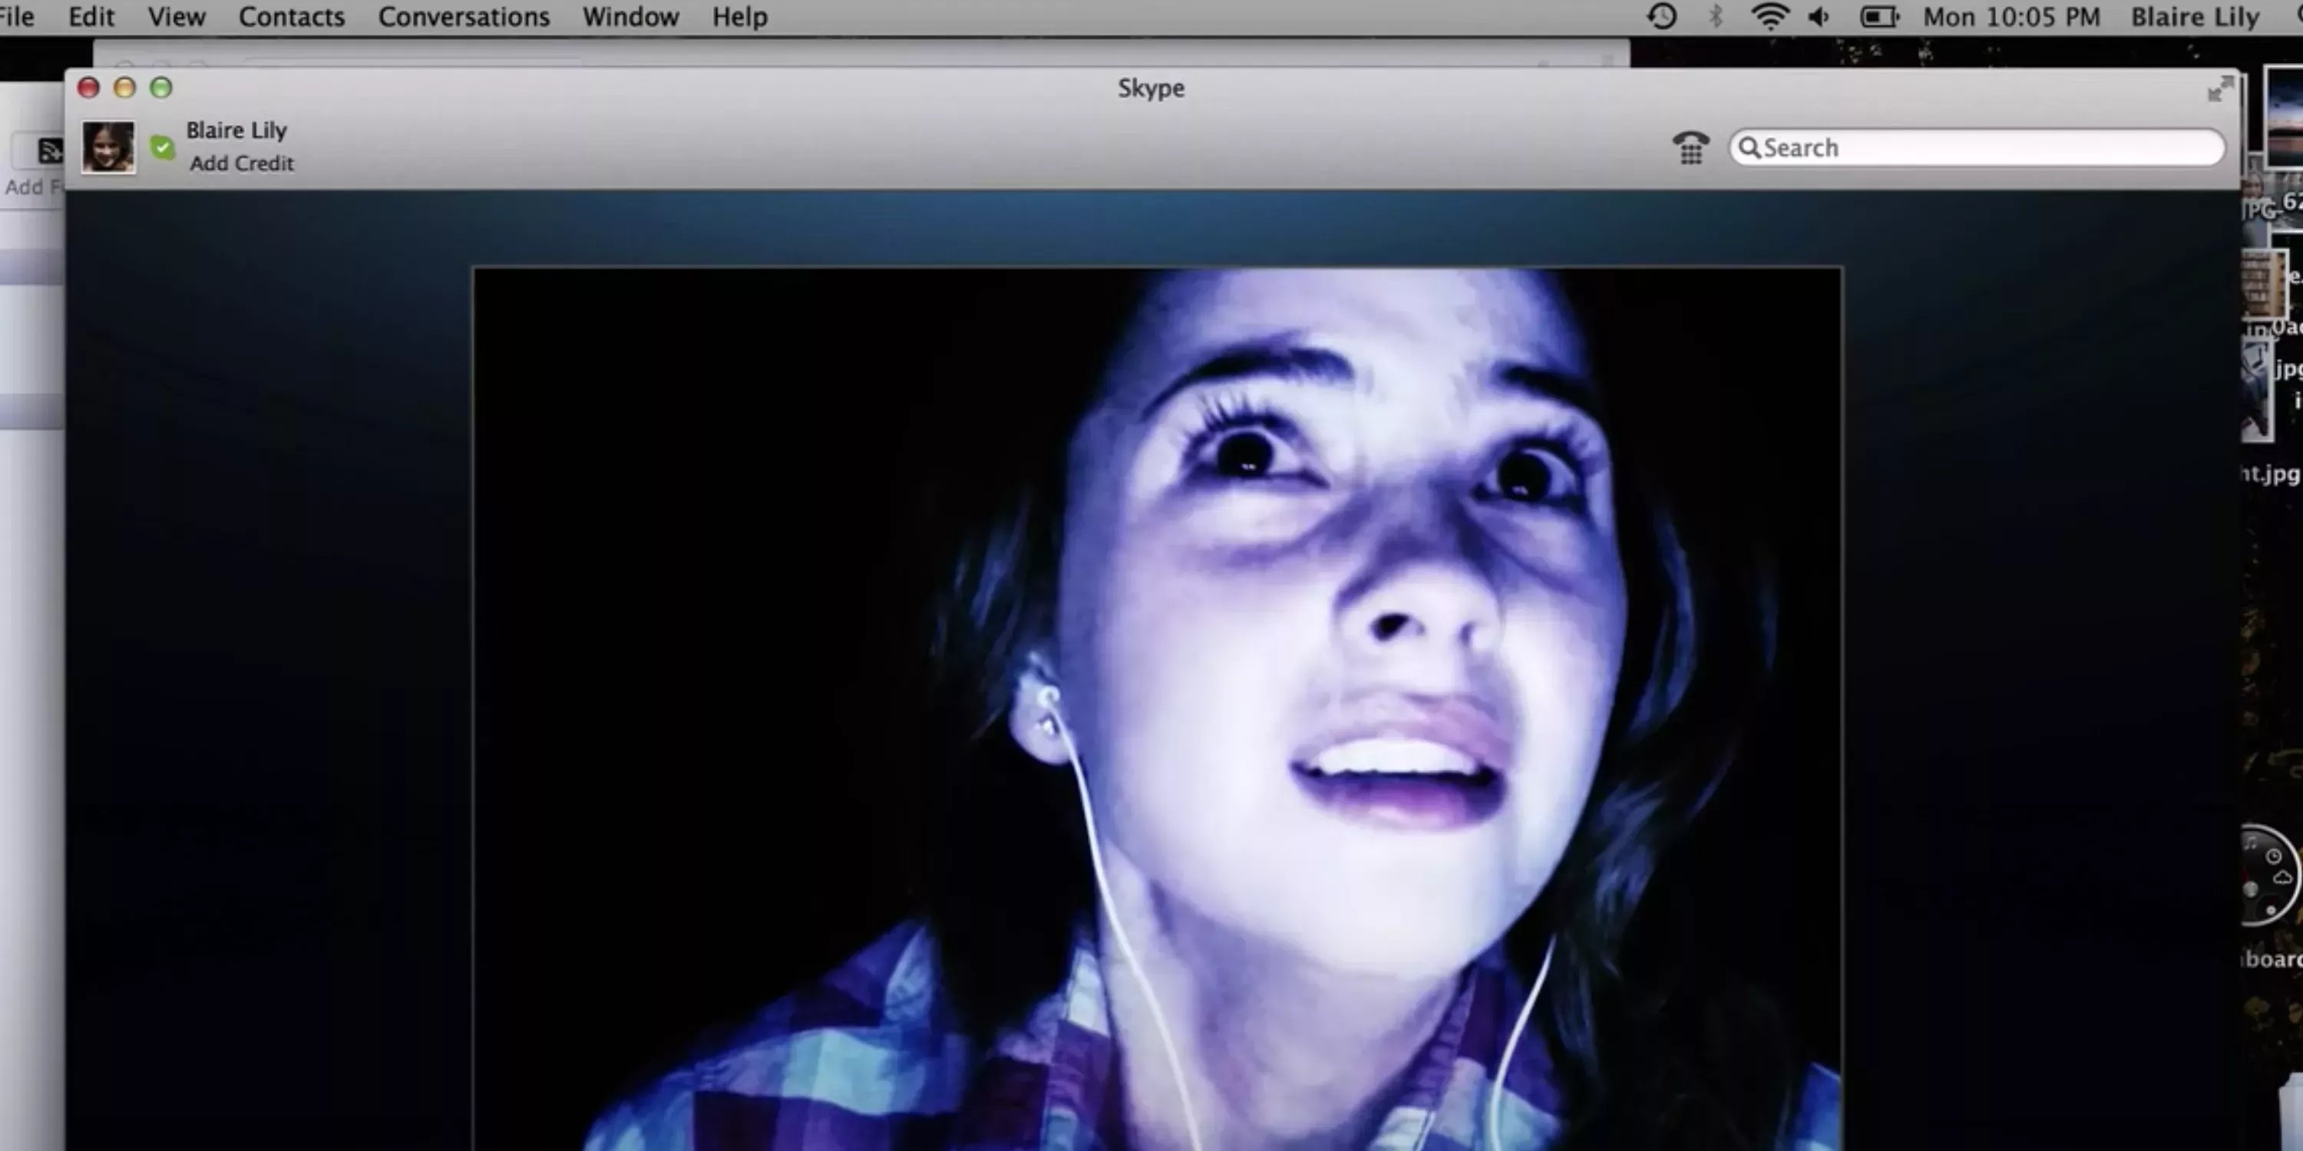Open the Contacts menu
Screen dimensions: 2303x1151
point(292,16)
